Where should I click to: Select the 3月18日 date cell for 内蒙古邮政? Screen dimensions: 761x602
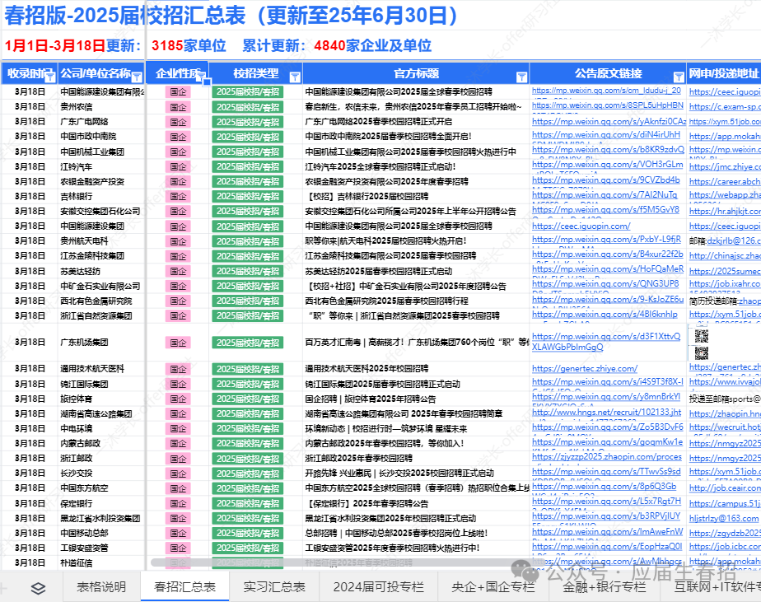tap(30, 443)
